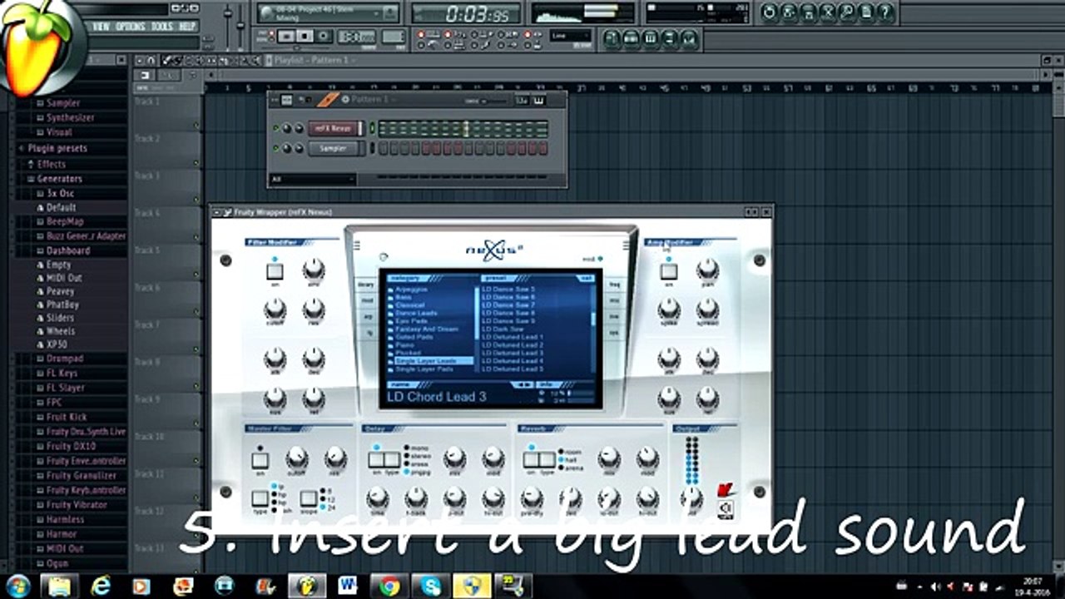Open Skype from the taskbar
The image size is (1065, 599).
pyautogui.click(x=429, y=586)
